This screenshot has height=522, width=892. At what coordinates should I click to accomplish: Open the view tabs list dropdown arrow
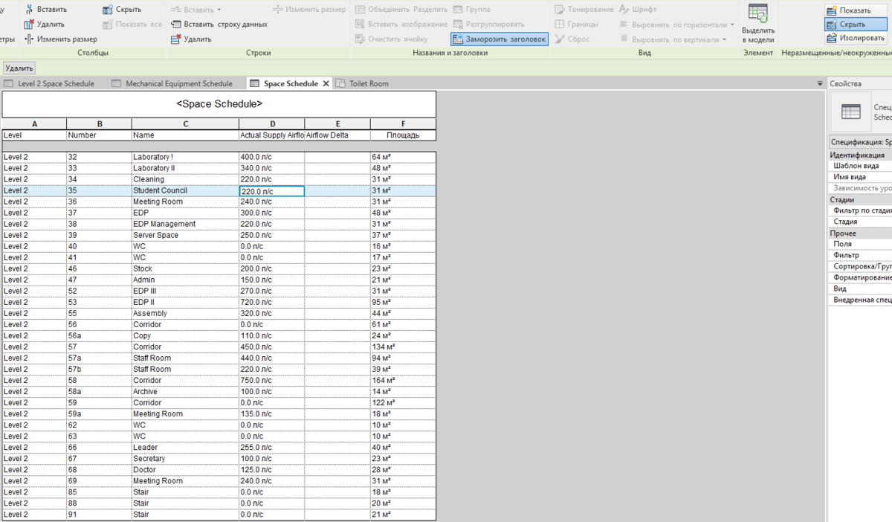(821, 83)
